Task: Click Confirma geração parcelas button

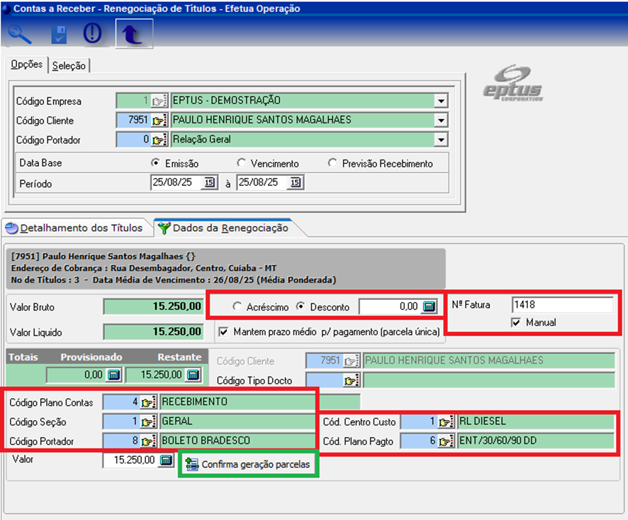Action: tap(248, 465)
